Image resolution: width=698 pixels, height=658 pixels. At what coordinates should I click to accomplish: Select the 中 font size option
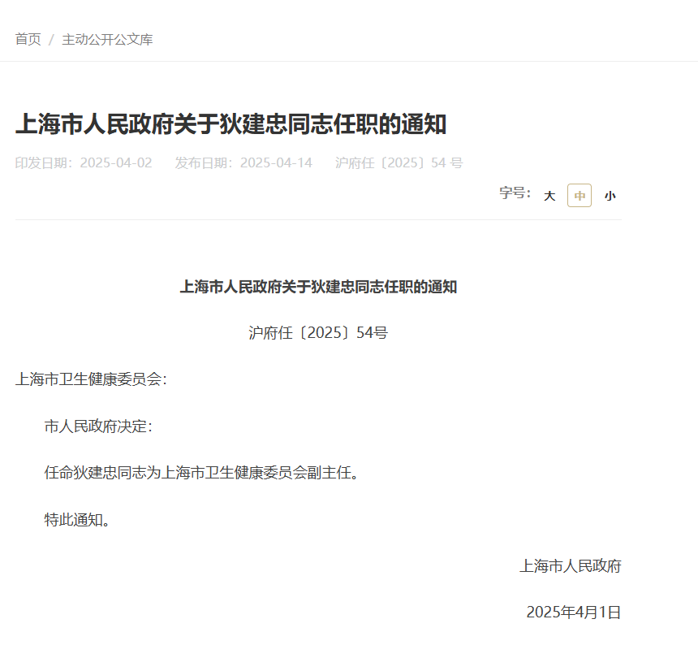pos(580,196)
